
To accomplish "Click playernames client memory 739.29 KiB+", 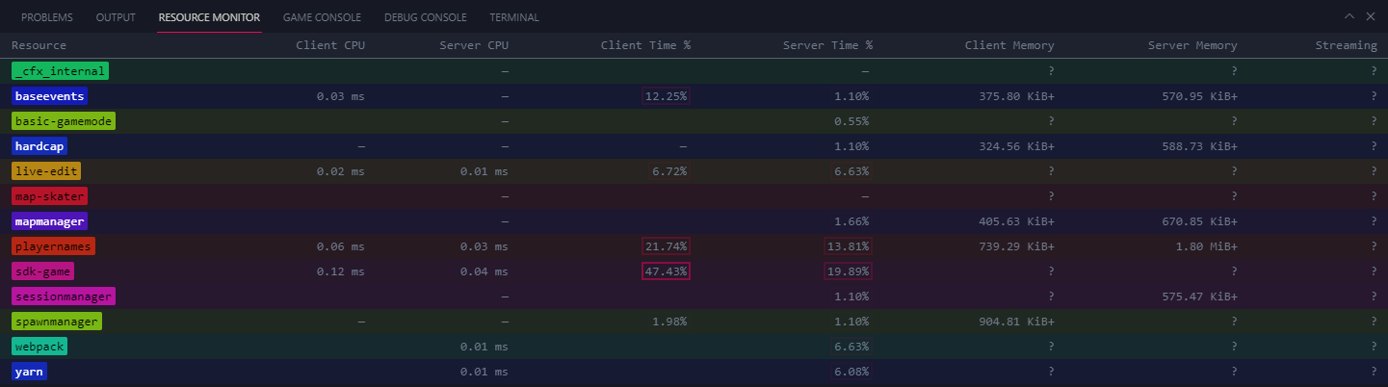I will pos(1016,246).
